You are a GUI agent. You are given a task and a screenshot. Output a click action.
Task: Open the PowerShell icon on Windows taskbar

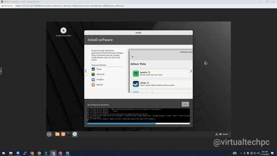(x=46, y=153)
